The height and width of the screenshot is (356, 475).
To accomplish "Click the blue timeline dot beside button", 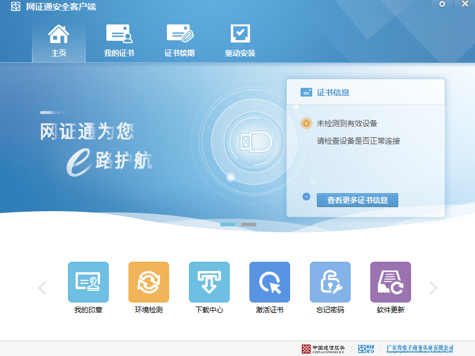I will pyautogui.click(x=306, y=197).
